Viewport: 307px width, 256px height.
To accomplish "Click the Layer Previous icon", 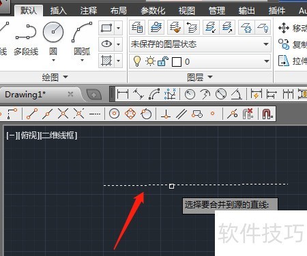I will tap(192, 27).
